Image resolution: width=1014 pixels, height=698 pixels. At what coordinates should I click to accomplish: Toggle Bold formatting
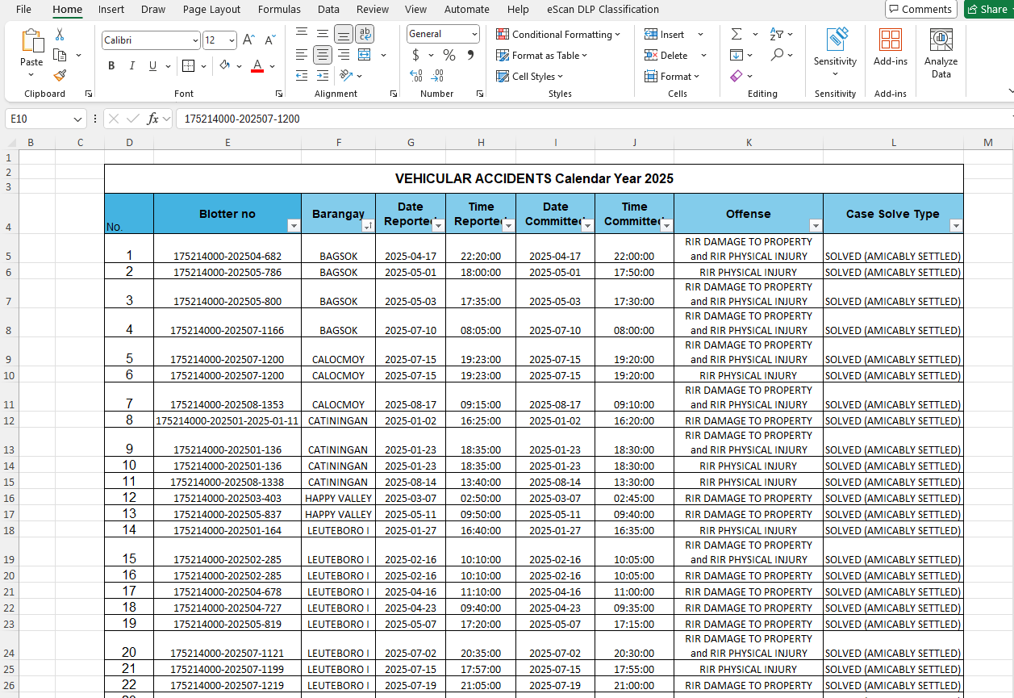click(111, 66)
